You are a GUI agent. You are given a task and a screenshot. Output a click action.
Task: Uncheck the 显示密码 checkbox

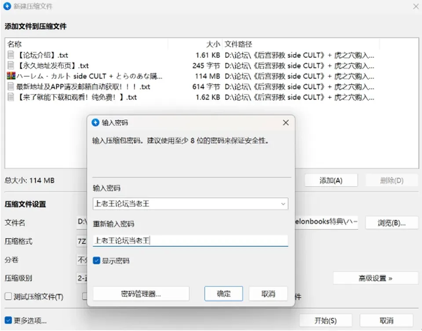96,261
